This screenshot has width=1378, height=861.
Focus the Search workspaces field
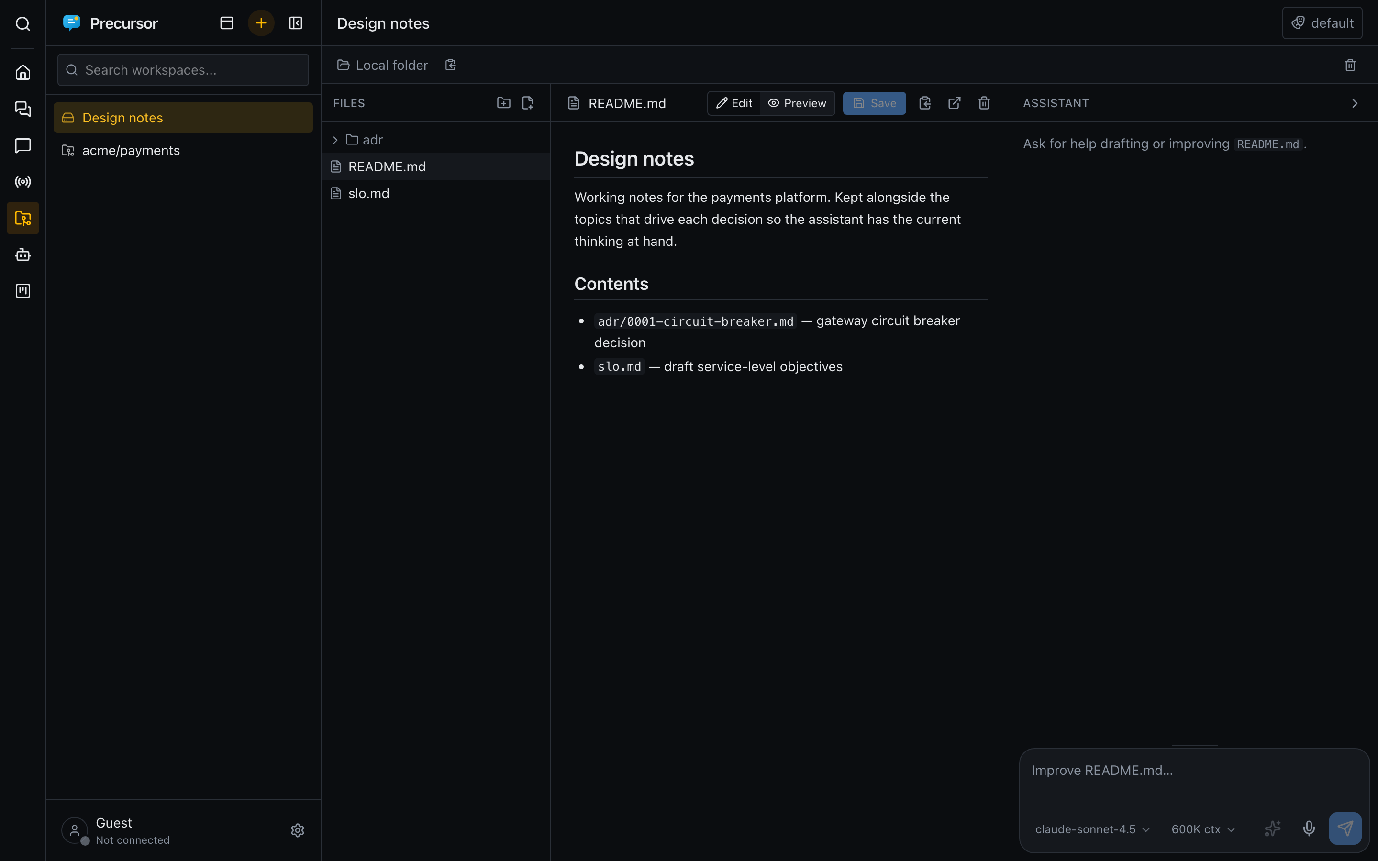[183, 70]
